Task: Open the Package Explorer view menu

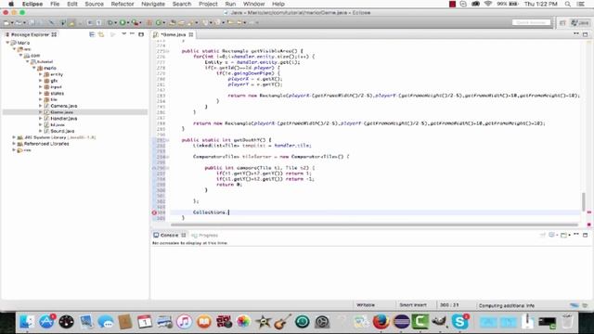Action: 123,34
